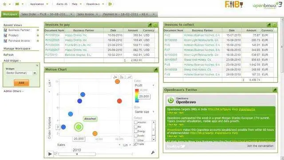Screen dimensions: 284x160
Task: Open the star favorites icon in top bar
Action: (x=5, y=4)
